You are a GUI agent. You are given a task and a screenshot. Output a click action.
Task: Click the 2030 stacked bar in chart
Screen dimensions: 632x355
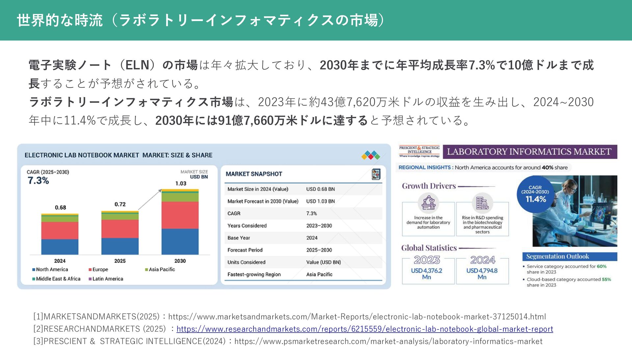coord(180,222)
